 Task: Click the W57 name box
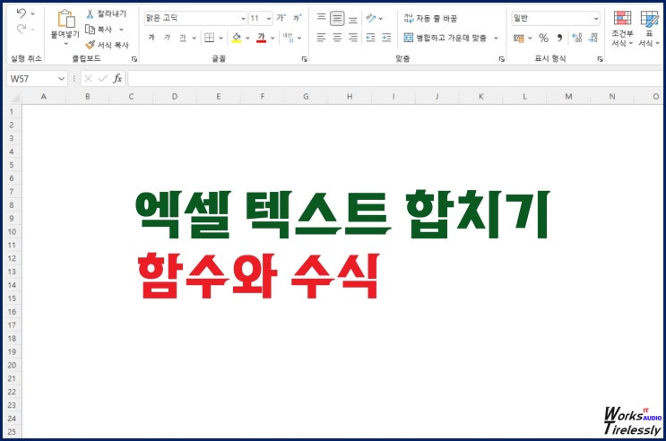coord(31,79)
